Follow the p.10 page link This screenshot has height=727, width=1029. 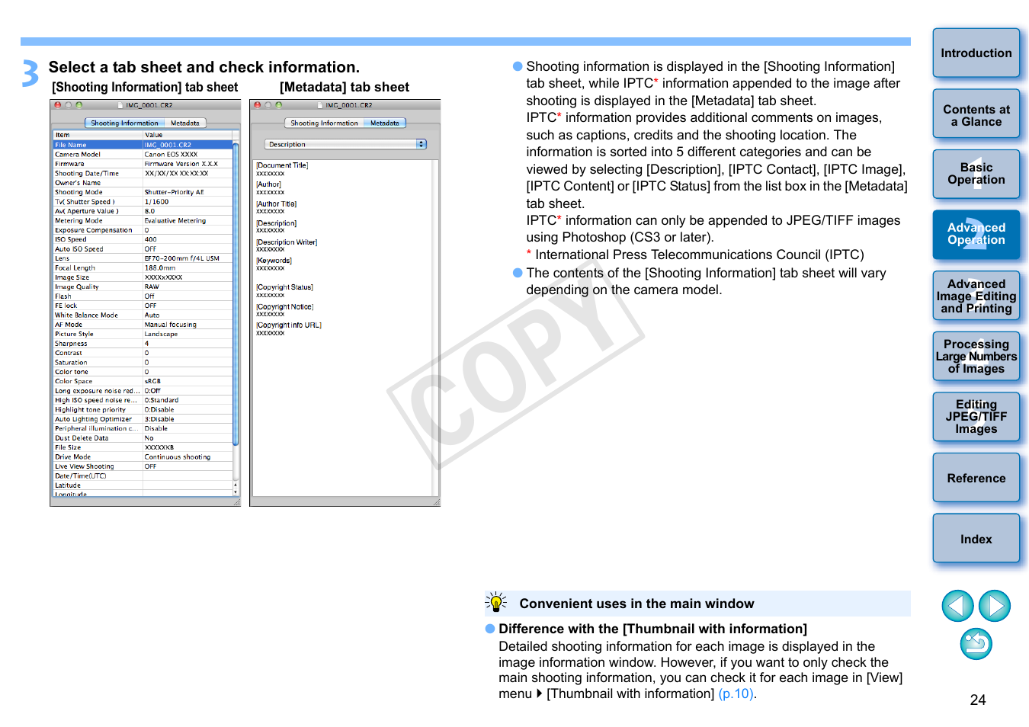(736, 693)
